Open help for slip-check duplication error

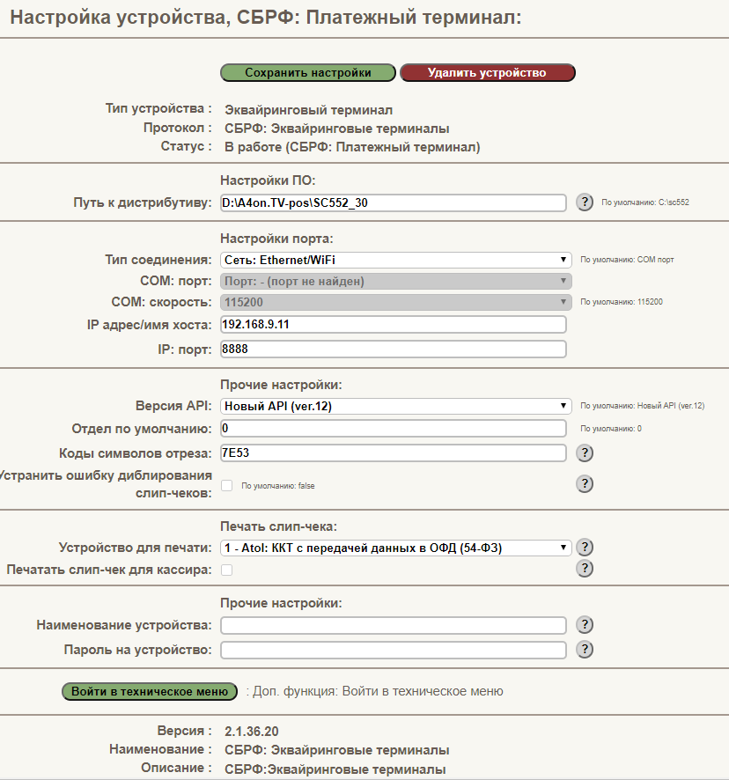click(x=585, y=484)
